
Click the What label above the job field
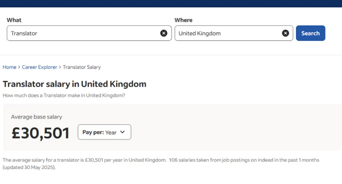[x=14, y=20]
